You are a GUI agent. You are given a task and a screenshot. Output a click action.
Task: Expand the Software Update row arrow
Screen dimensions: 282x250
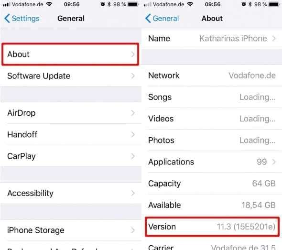coord(133,76)
